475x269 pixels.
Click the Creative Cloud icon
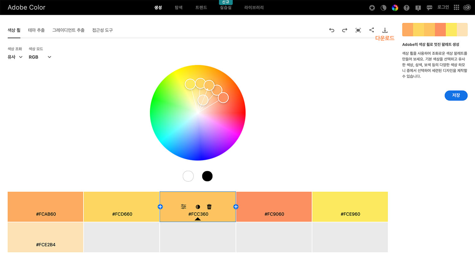point(467,7)
